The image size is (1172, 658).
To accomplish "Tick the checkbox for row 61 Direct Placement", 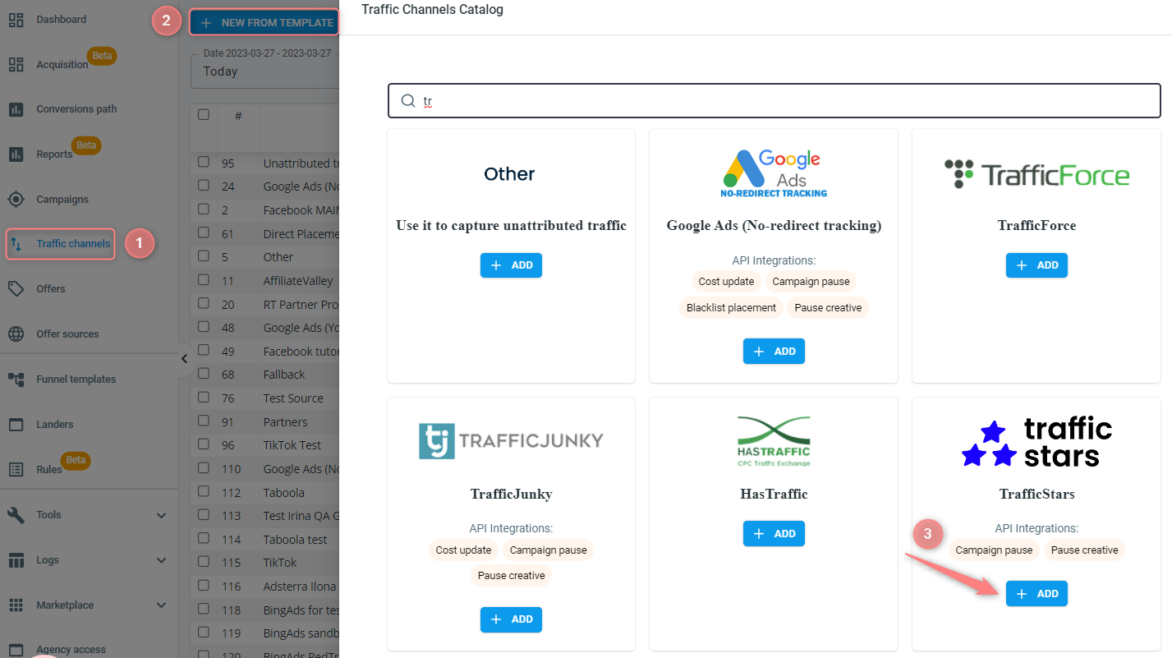I will [204, 233].
